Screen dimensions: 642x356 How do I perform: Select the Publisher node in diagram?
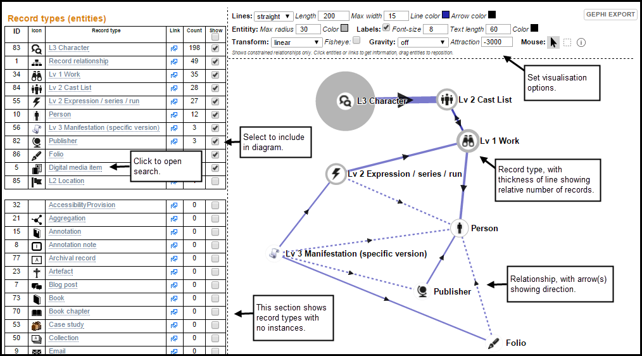(x=422, y=291)
